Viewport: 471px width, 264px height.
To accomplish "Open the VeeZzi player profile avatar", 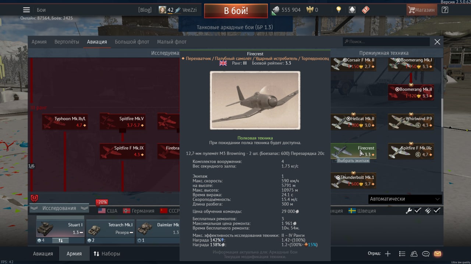I will coord(162,10).
